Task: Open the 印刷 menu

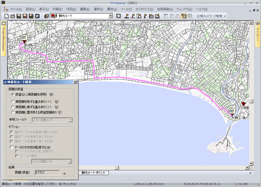Action: (x=57, y=9)
